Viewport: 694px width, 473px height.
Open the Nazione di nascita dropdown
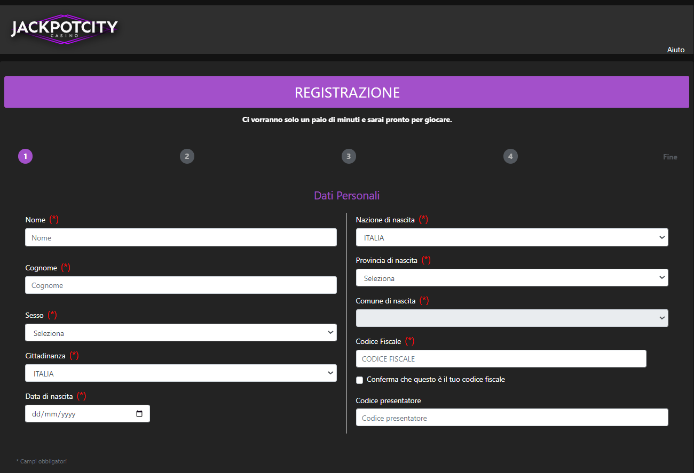pyautogui.click(x=511, y=237)
